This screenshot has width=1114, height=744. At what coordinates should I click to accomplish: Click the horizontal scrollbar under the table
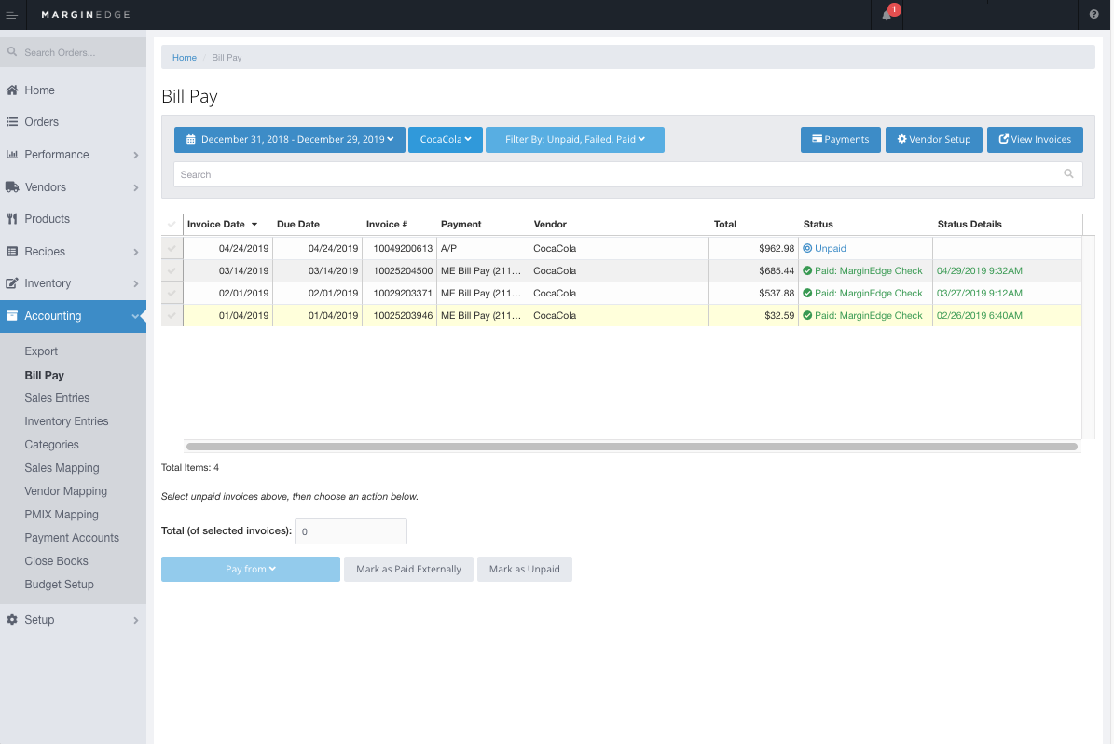(x=631, y=447)
